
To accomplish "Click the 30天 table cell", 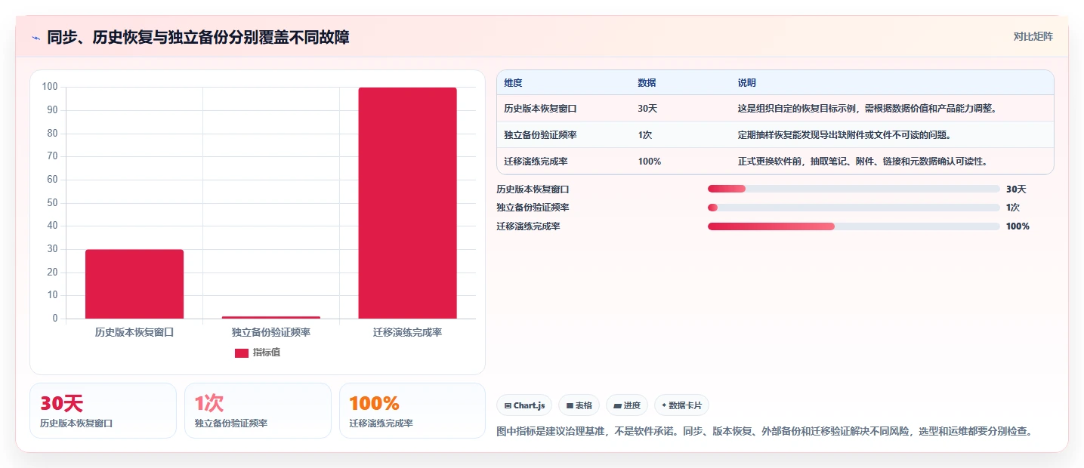I will tap(647, 108).
